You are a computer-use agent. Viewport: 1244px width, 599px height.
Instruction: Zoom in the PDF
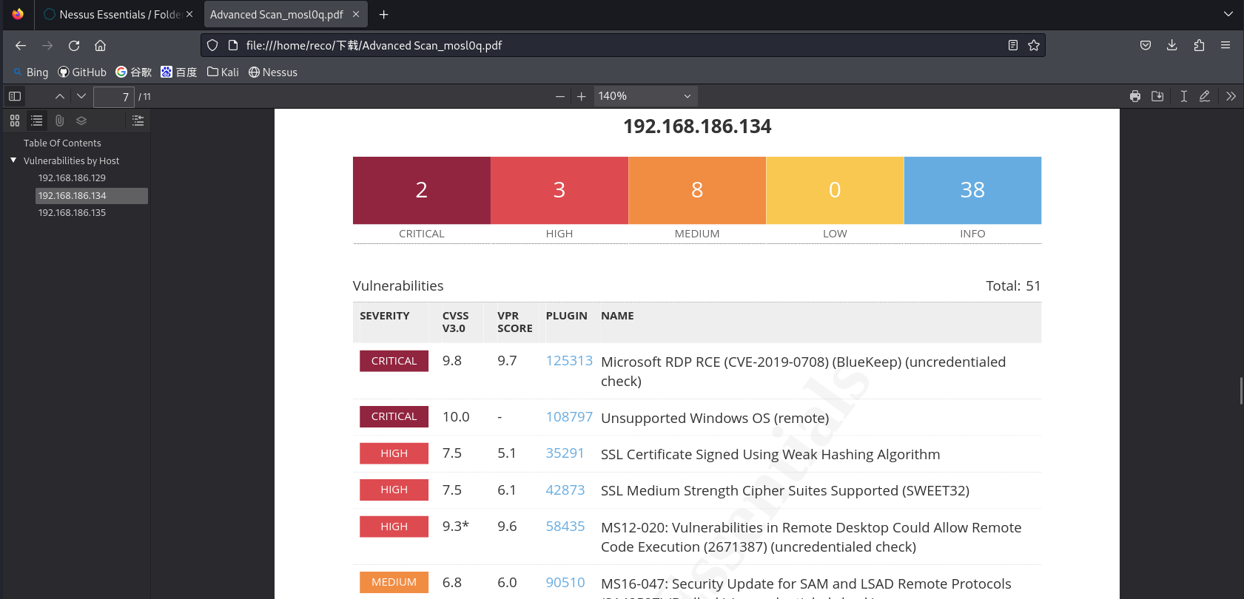coord(582,96)
